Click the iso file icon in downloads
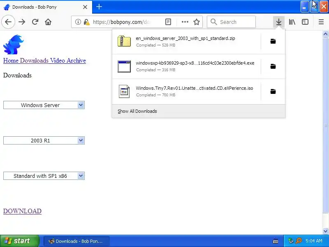329x247 pixels. point(124,91)
